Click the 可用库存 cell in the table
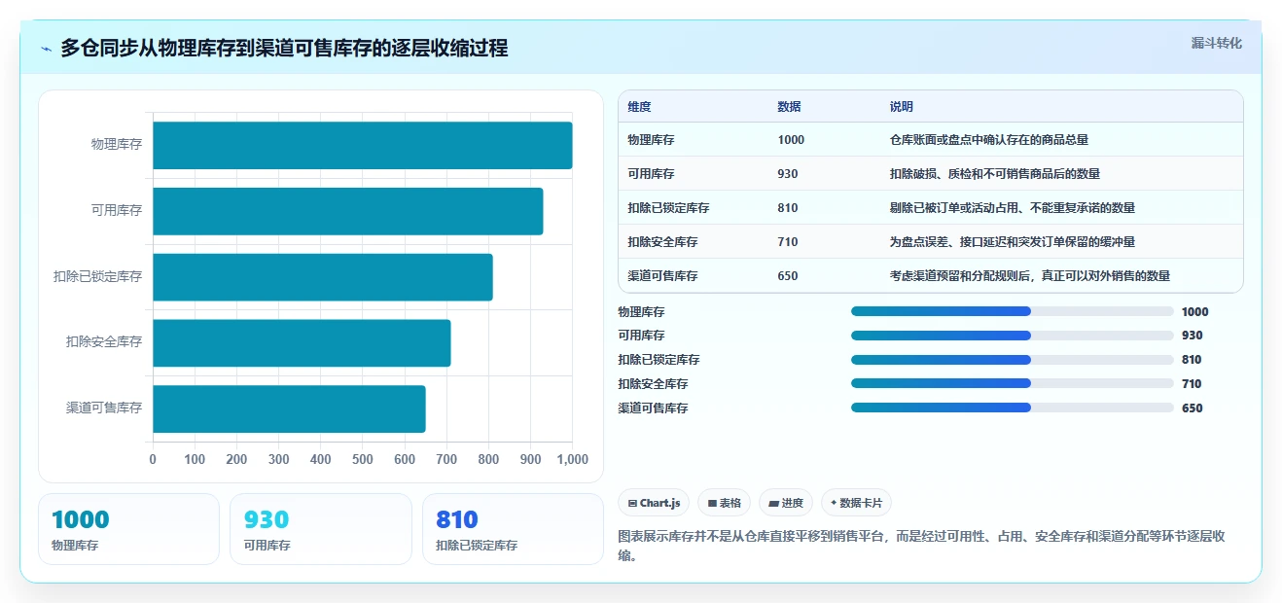Image resolution: width=1282 pixels, height=603 pixels. pos(651,174)
